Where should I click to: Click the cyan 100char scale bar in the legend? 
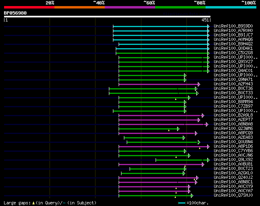pos(182,203)
